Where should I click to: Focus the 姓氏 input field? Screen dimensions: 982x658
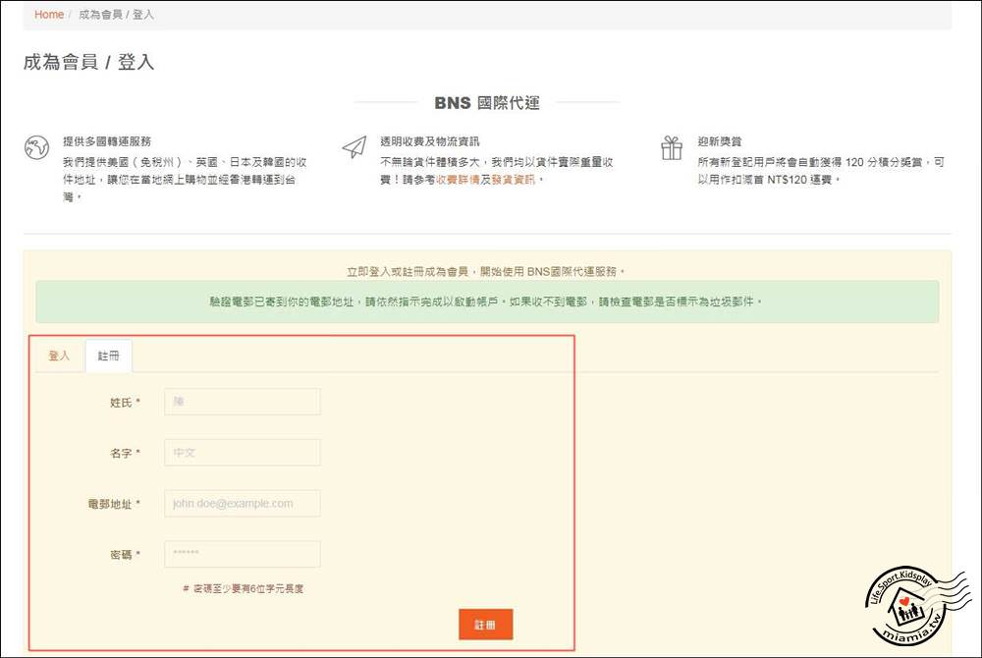242,402
